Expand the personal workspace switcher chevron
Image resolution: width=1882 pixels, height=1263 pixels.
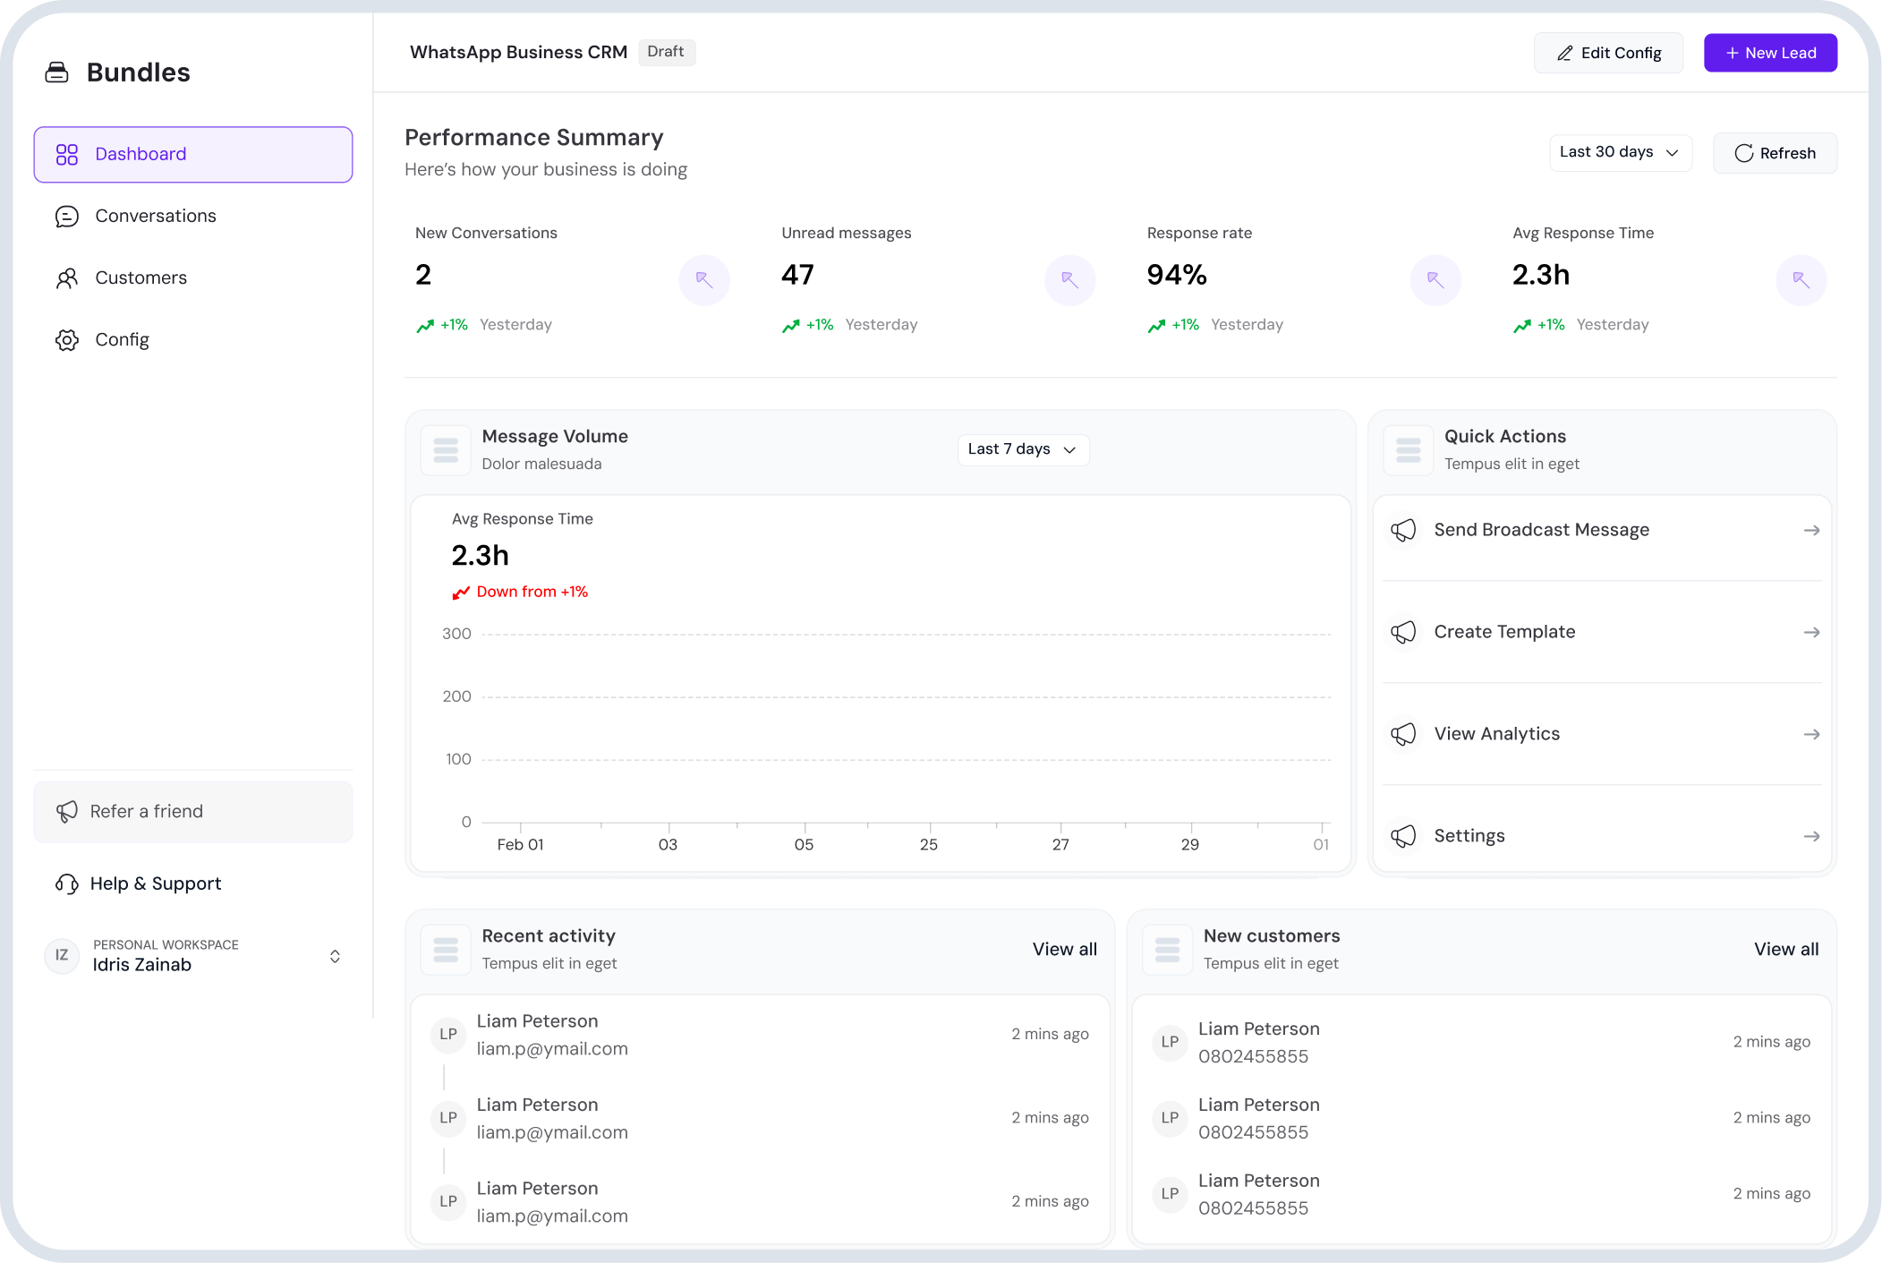coord(335,956)
